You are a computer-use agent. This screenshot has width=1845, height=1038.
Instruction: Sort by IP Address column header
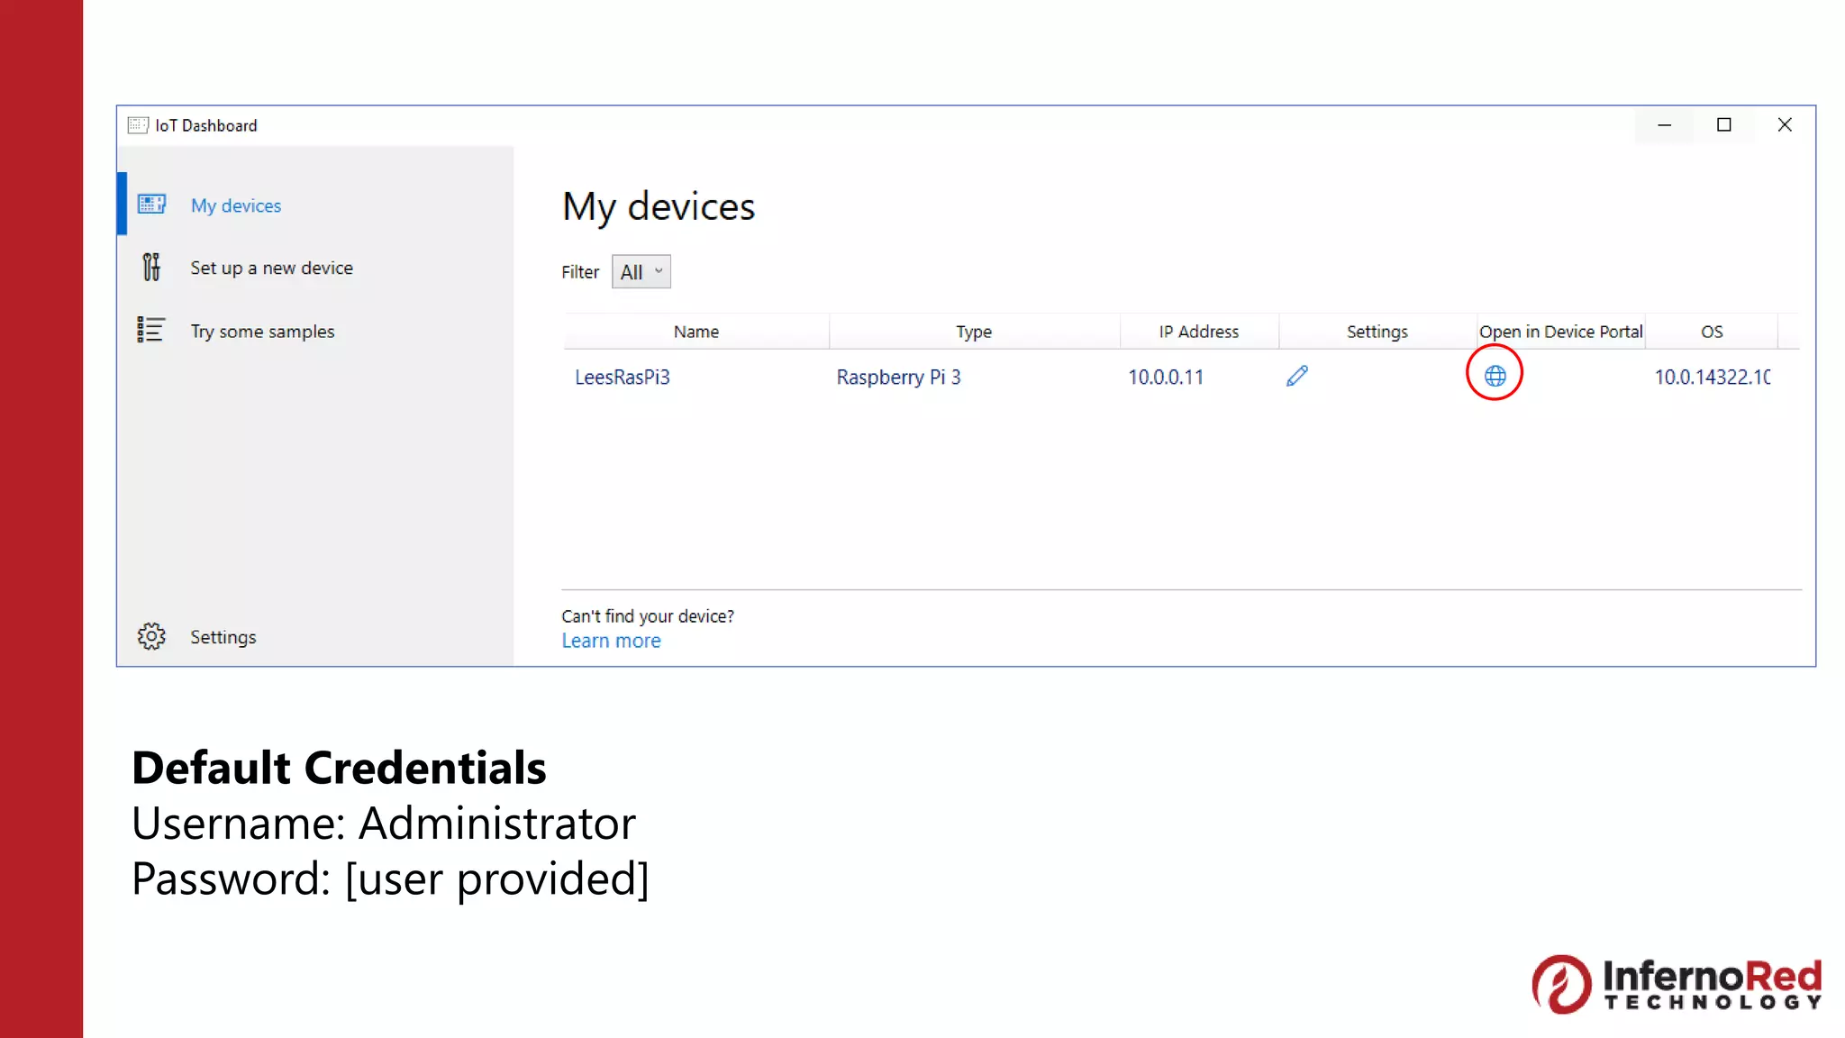tap(1198, 332)
